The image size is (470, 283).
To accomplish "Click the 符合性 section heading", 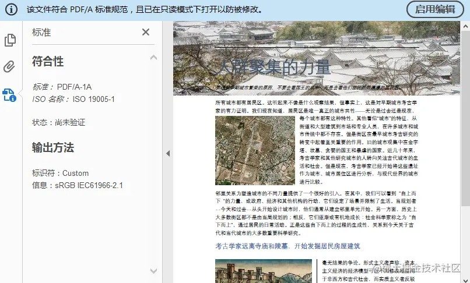I will pyautogui.click(x=48, y=61).
